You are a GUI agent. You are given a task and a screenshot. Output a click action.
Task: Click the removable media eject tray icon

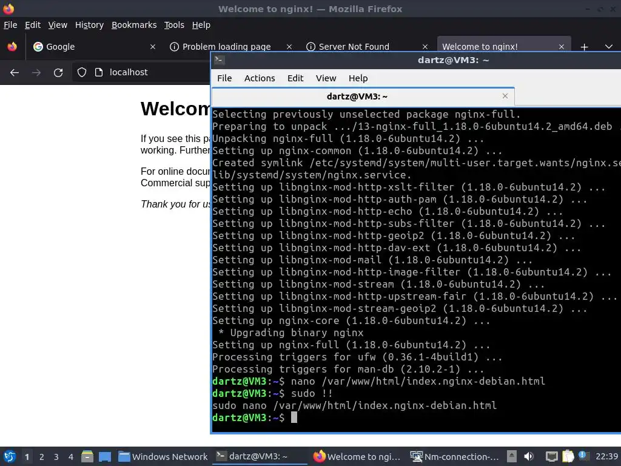click(512, 456)
